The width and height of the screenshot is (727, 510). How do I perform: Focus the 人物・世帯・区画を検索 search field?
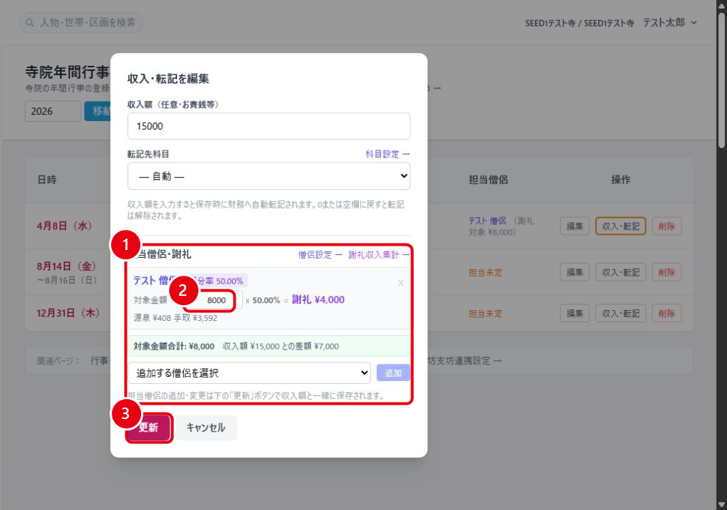click(81, 23)
